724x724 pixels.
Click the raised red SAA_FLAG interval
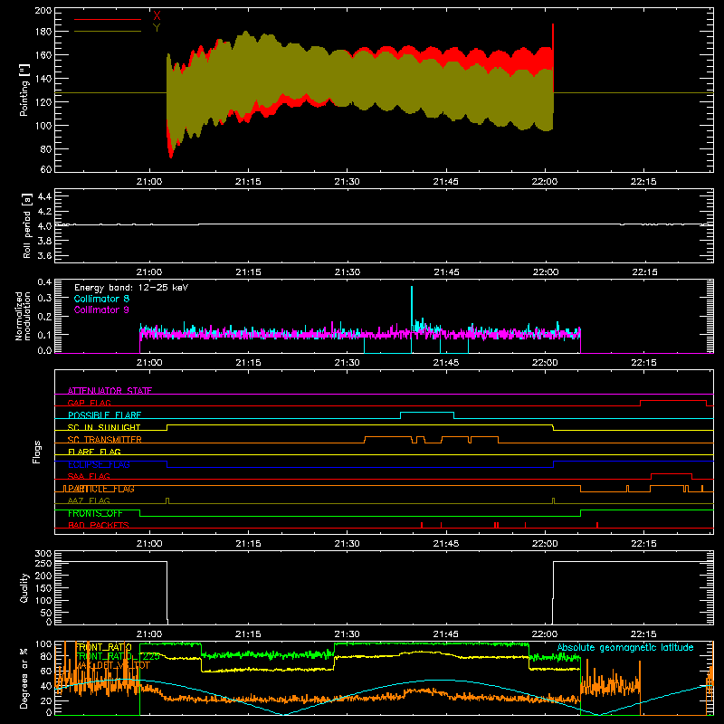(x=672, y=474)
